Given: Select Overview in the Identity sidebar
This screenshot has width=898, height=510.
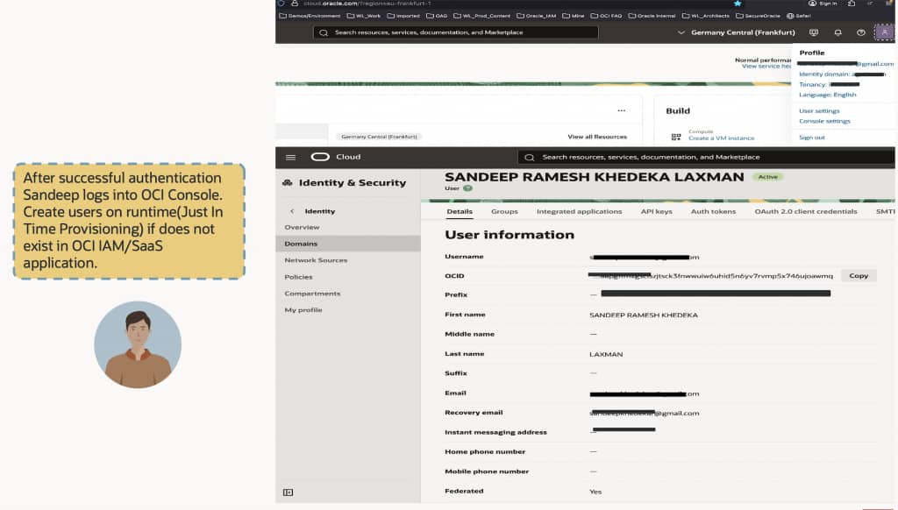Looking at the screenshot, I should (302, 227).
